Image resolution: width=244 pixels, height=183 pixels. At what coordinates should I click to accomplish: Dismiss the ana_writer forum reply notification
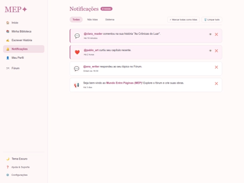point(216,67)
